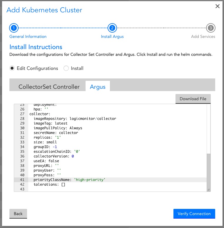Click line number 43 in gutter
Viewport: 224px width, 228px height.
click(22, 189)
